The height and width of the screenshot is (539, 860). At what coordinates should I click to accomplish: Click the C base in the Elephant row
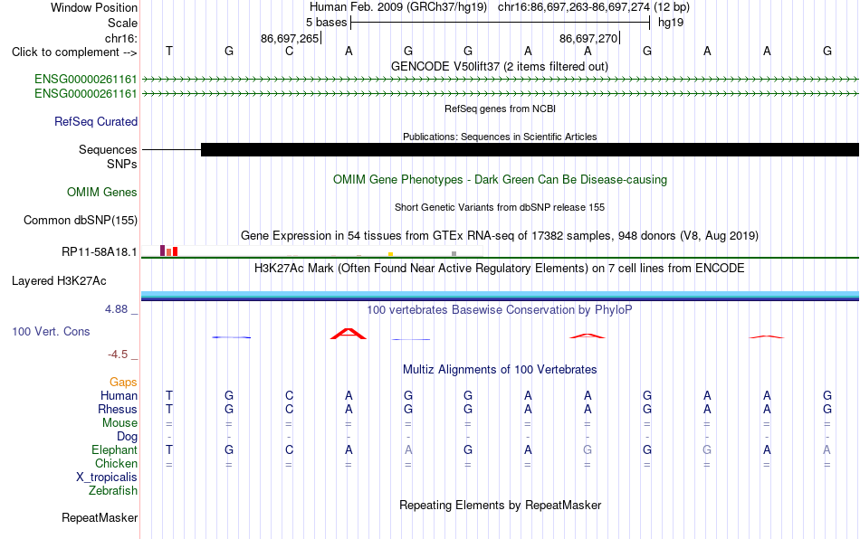point(289,449)
